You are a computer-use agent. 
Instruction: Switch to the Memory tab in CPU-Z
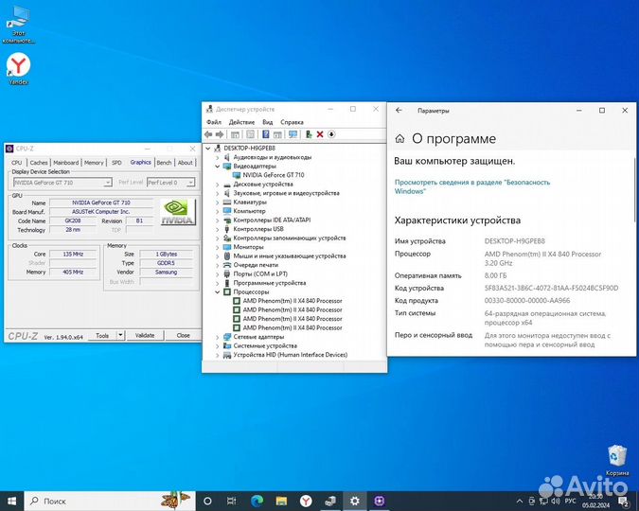(x=94, y=163)
